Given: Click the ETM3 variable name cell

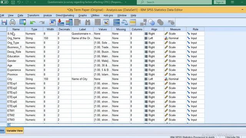Looking at the screenshot, I should pyautogui.click(x=16, y=120).
